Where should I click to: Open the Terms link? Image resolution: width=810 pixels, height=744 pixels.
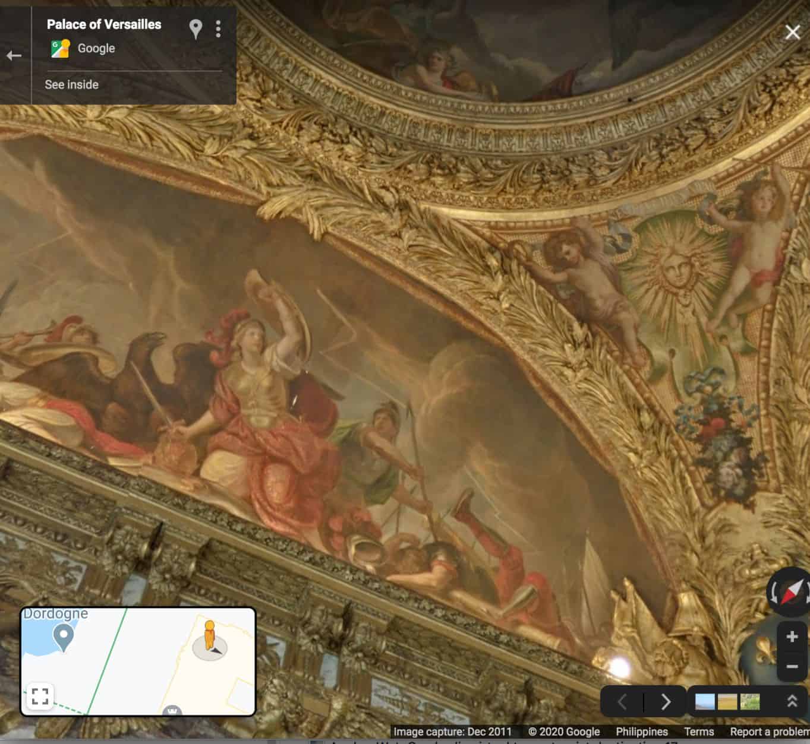pyautogui.click(x=699, y=732)
